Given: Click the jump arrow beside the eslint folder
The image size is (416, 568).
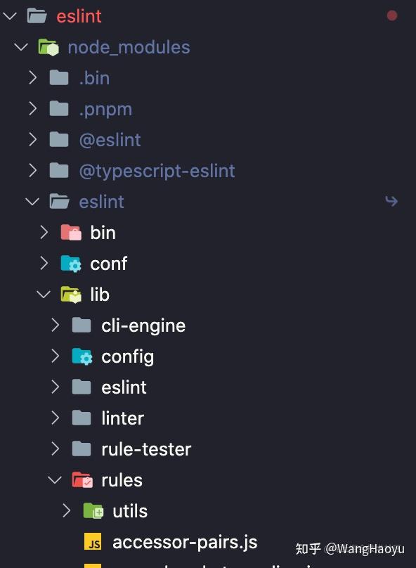Looking at the screenshot, I should (x=391, y=200).
